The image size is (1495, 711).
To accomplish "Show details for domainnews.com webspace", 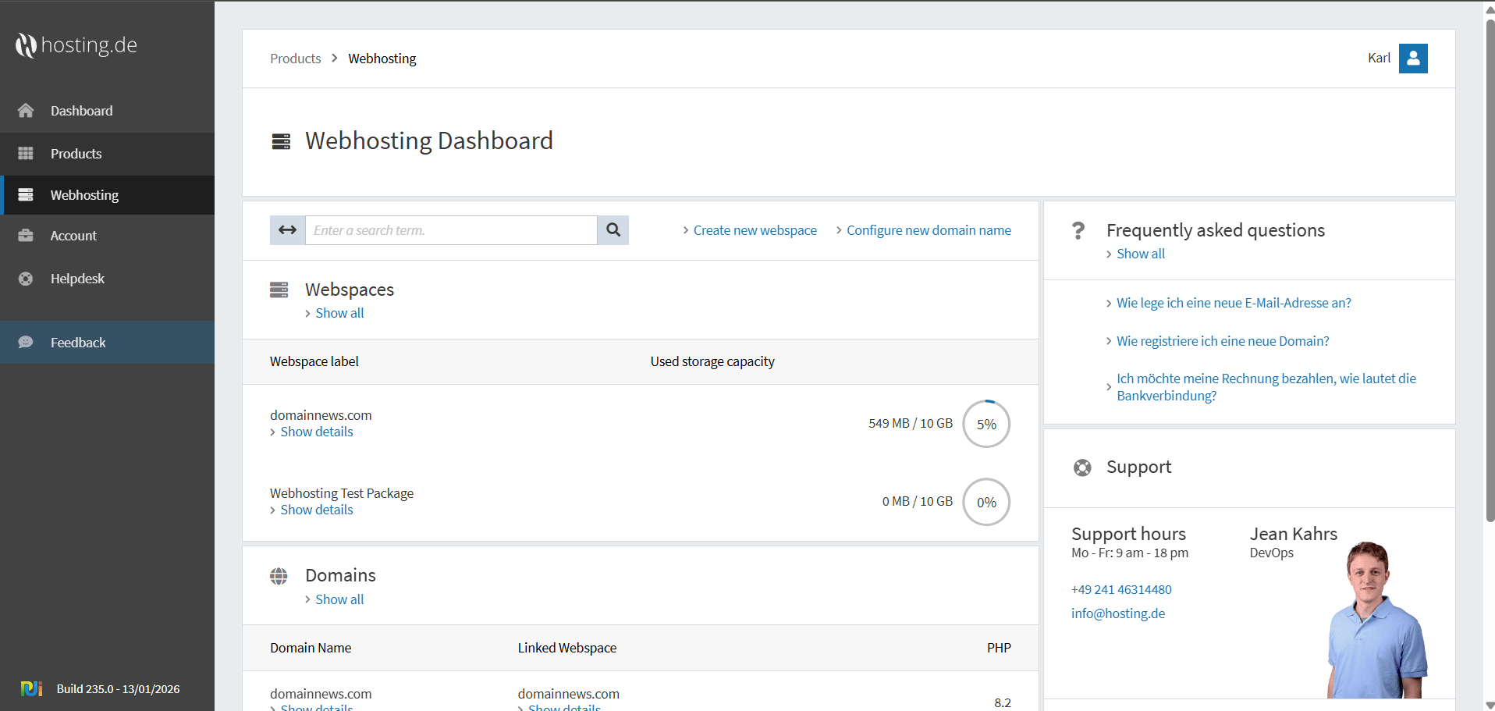I will (316, 432).
